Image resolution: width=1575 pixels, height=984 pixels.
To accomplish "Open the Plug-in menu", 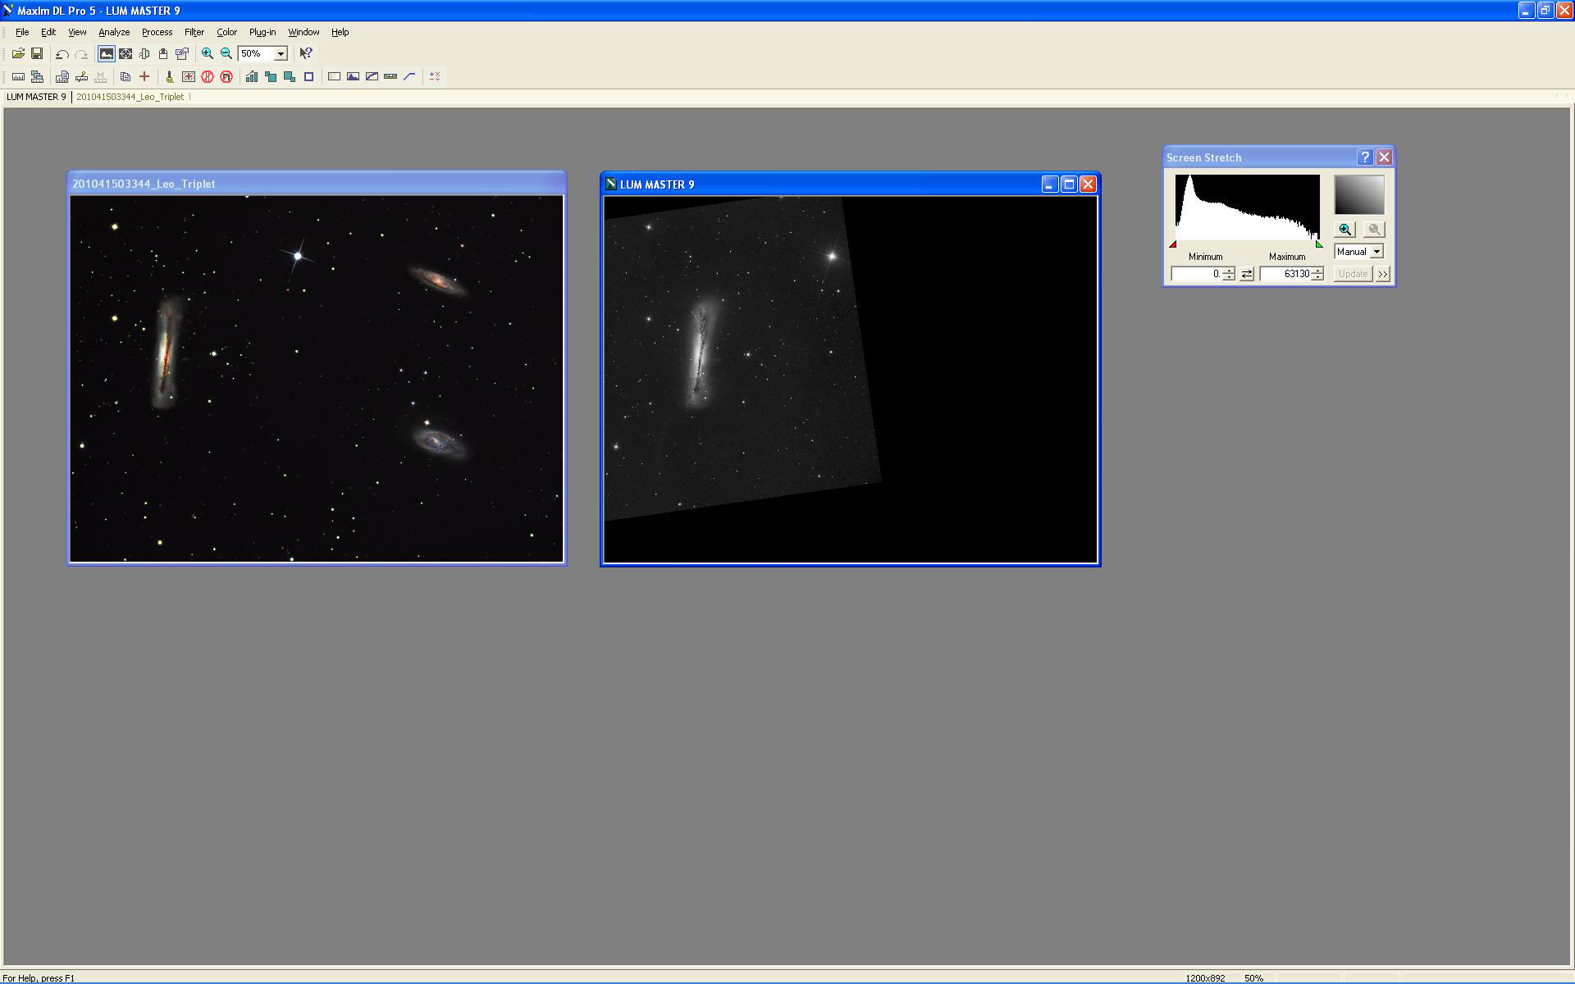I will coord(262,32).
